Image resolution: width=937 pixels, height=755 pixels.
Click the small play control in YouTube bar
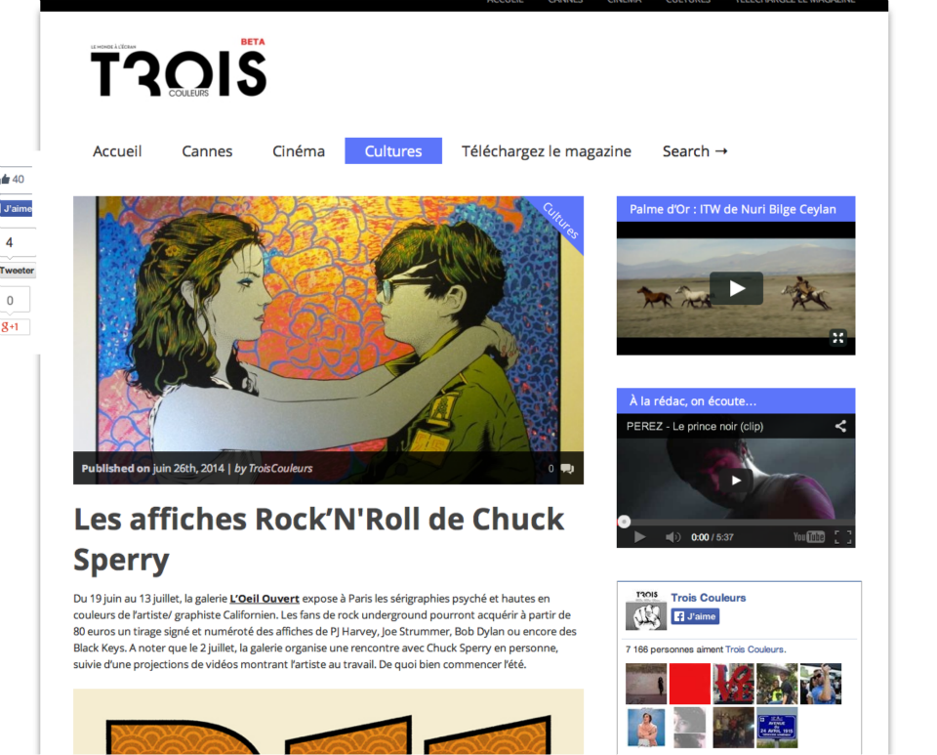tap(639, 537)
